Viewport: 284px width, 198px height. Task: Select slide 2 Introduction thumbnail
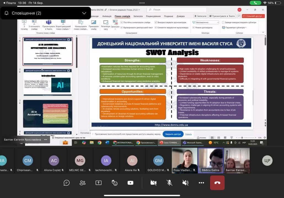pyautogui.click(x=48, y=82)
